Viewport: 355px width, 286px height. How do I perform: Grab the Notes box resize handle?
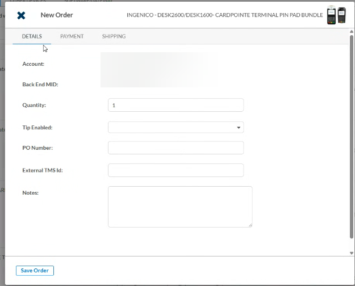pos(250,225)
